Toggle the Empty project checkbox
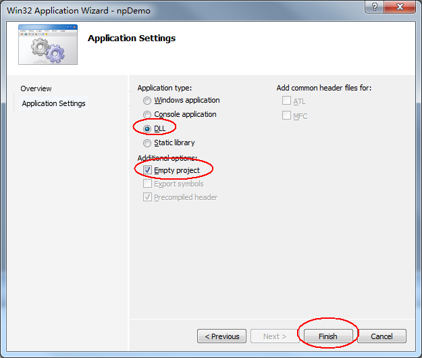The width and height of the screenshot is (422, 358). coord(147,170)
